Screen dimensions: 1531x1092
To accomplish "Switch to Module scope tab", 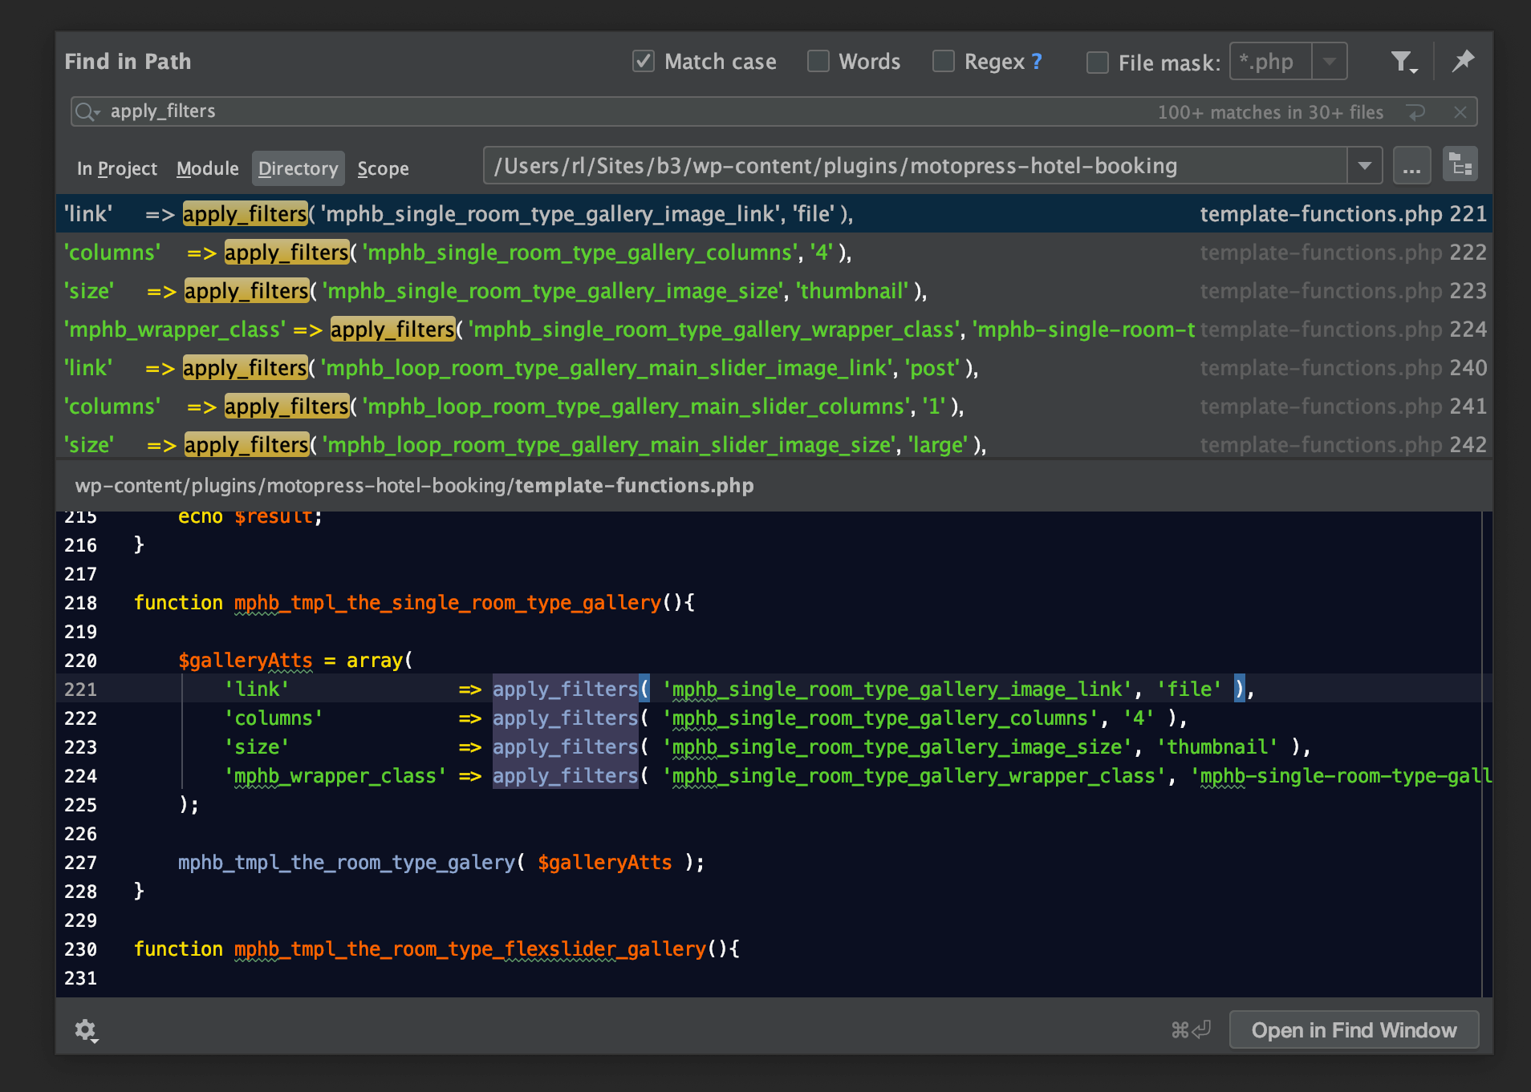I will coord(208,168).
